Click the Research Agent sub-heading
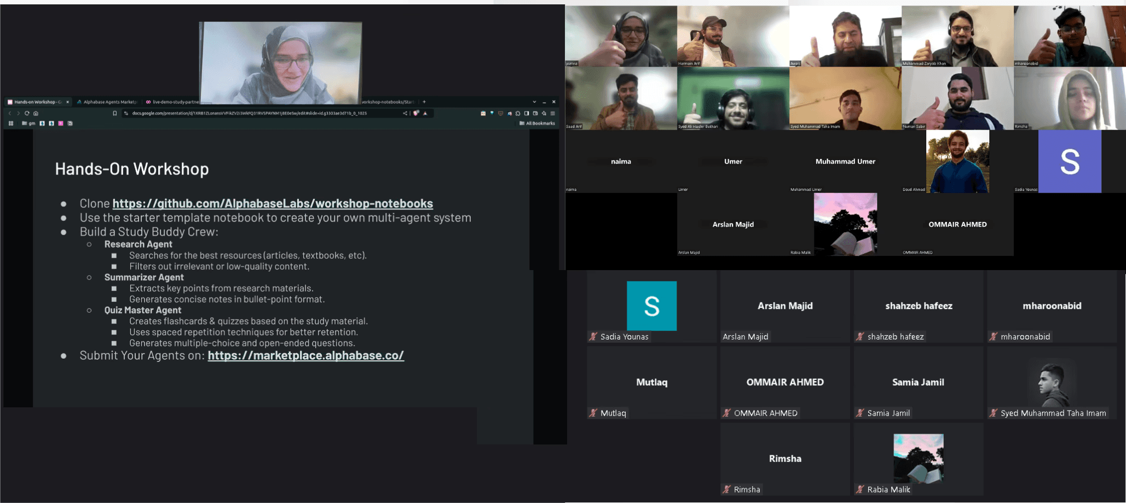This screenshot has height=503, width=1126. (138, 244)
